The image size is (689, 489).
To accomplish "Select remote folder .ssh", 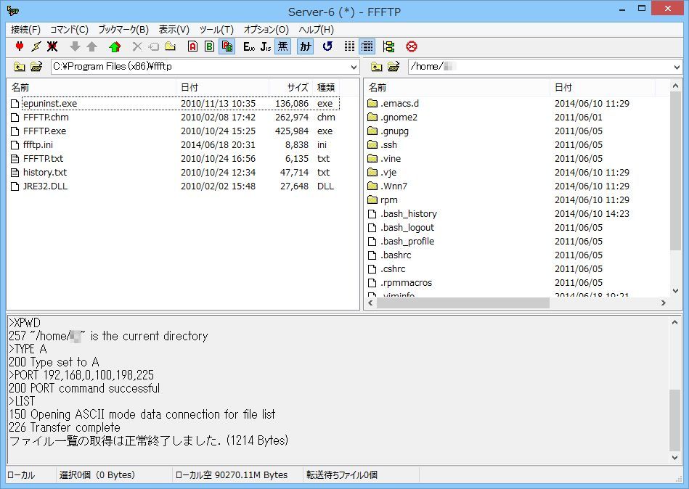I will pos(389,145).
